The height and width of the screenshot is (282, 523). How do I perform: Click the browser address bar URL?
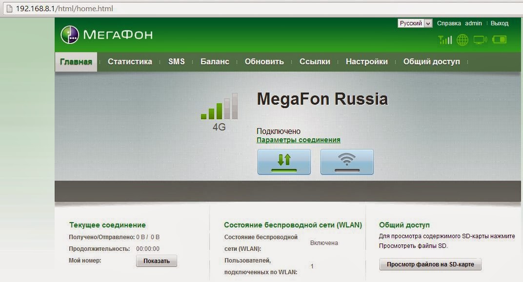(x=64, y=9)
